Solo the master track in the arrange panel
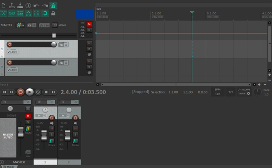272x168 pixels. [89, 30]
